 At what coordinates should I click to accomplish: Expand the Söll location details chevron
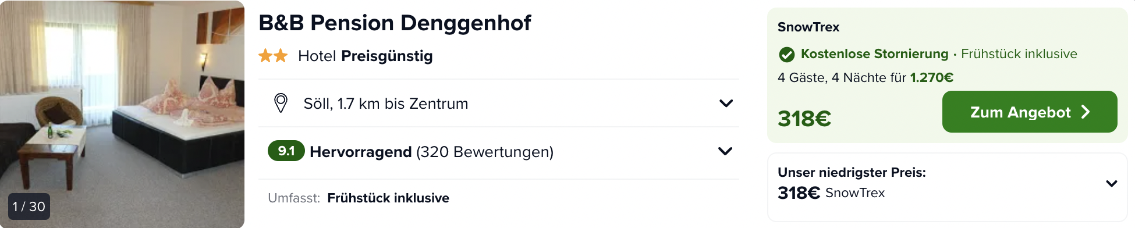[x=725, y=103]
